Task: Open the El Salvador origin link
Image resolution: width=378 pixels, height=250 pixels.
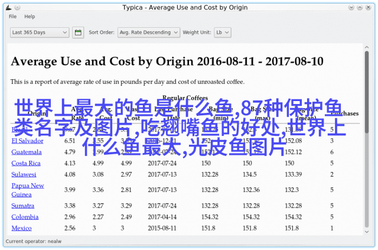Action: (x=27, y=141)
